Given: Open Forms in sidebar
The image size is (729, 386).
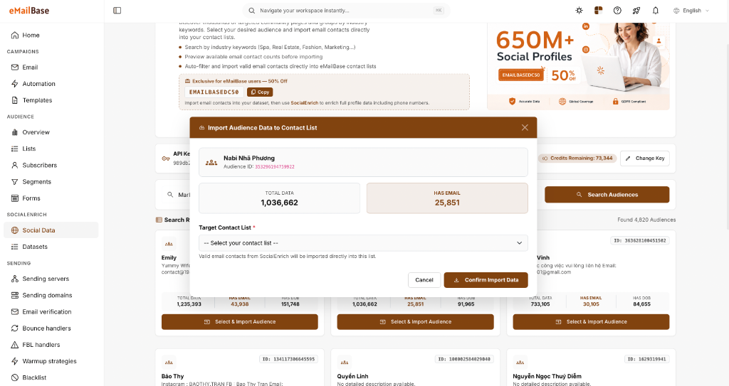Looking at the screenshot, I should pos(51,198).
